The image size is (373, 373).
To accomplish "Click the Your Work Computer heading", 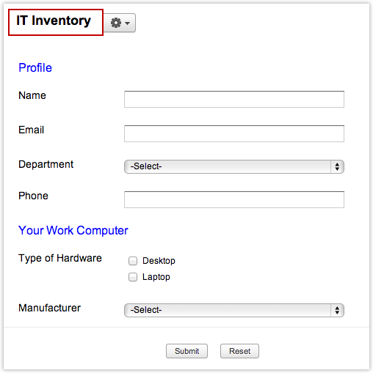I will 73,230.
